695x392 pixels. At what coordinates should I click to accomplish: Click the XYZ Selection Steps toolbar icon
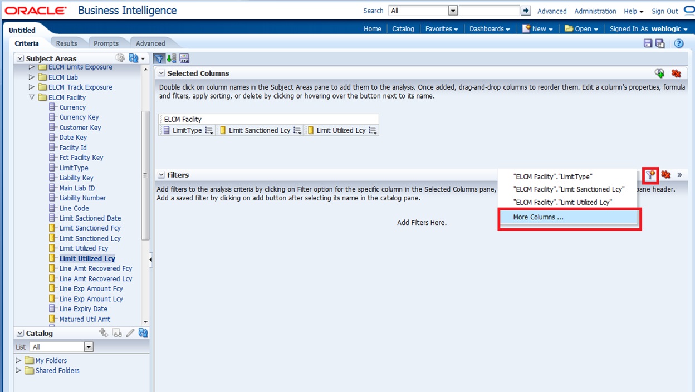184,58
